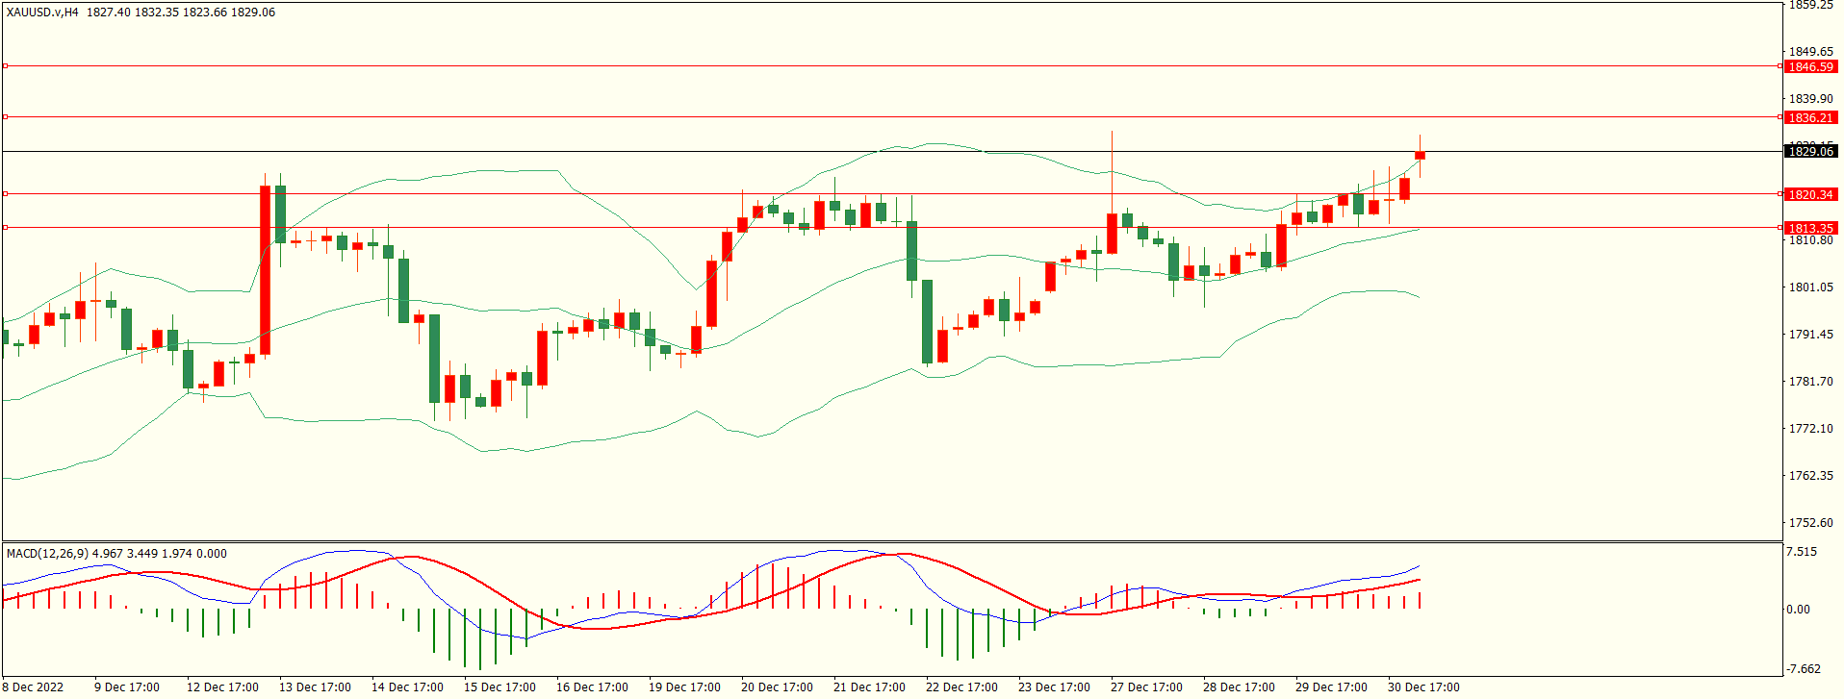Image resolution: width=1844 pixels, height=699 pixels.
Task: Click the 7.515 MACD scale value
Action: (1802, 552)
